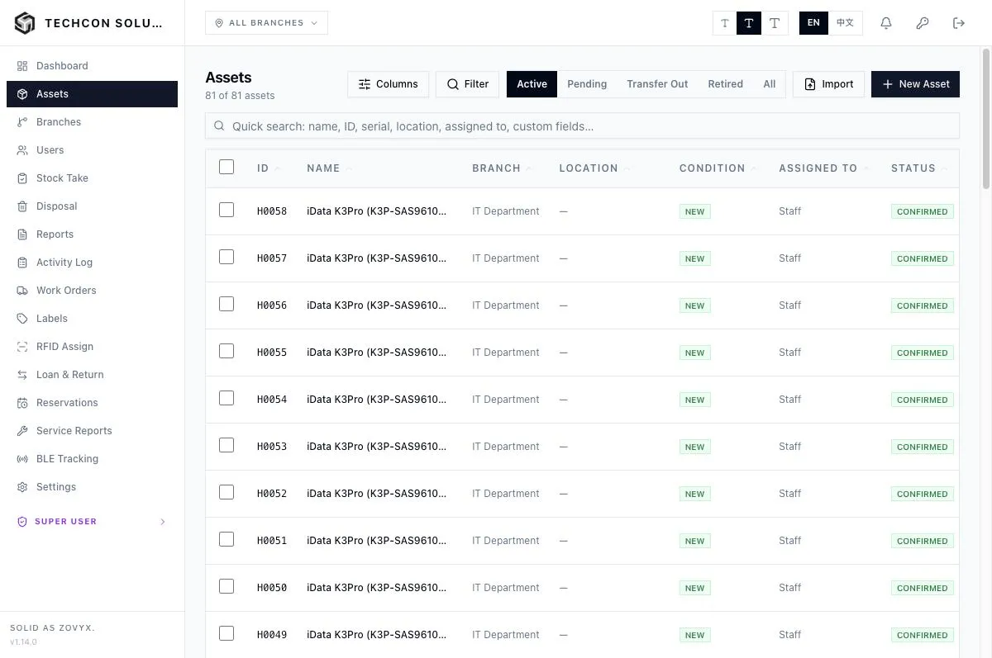
Task: Open Work Orders truck icon
Action: pos(22,291)
